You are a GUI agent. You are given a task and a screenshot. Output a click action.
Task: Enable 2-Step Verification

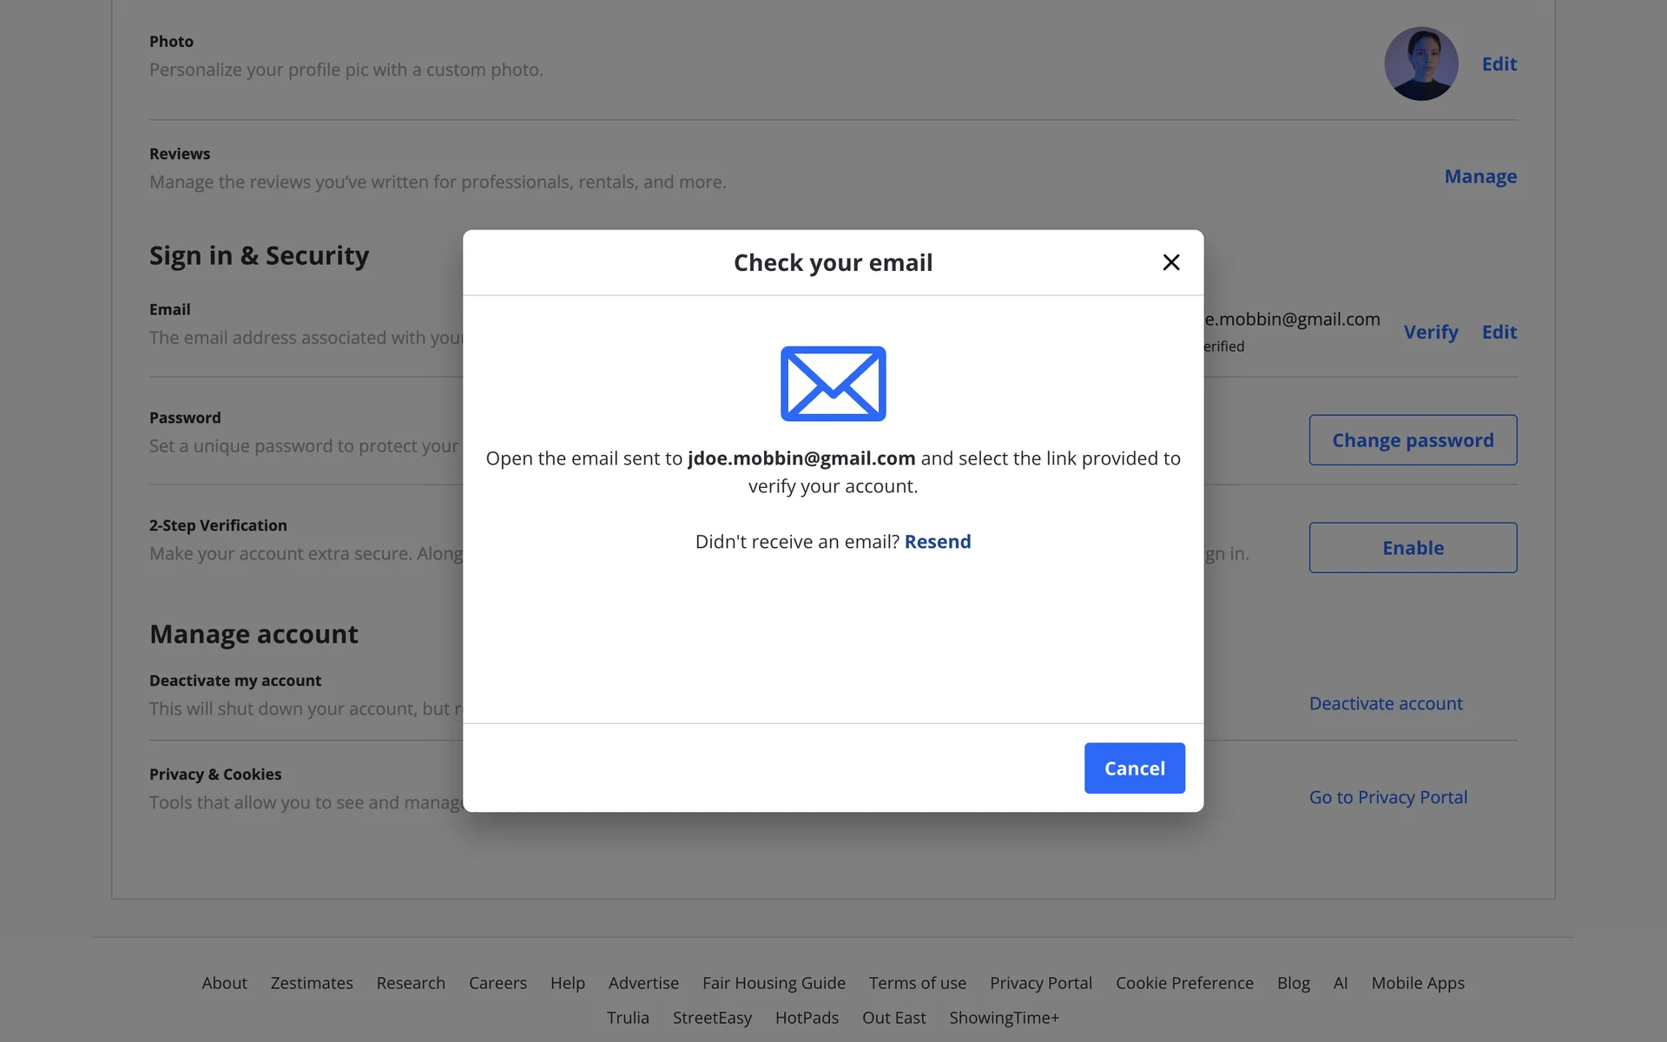[x=1413, y=548]
